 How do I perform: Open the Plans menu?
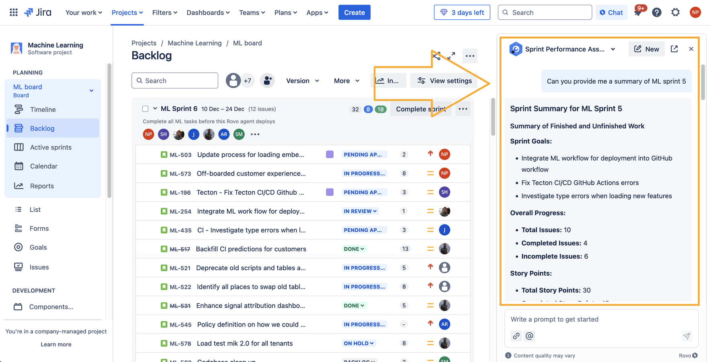pyautogui.click(x=286, y=12)
